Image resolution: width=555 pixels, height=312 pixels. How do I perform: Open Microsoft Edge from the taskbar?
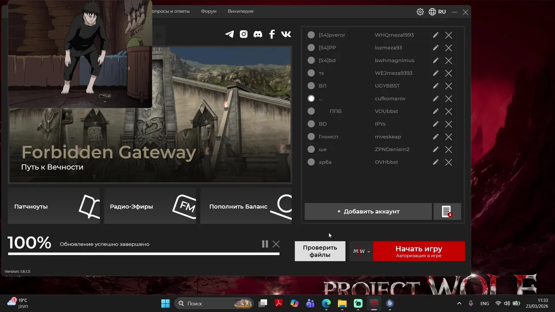tap(326, 303)
